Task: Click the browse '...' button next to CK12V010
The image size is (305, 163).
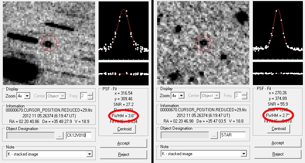Action: [x=60, y=135]
